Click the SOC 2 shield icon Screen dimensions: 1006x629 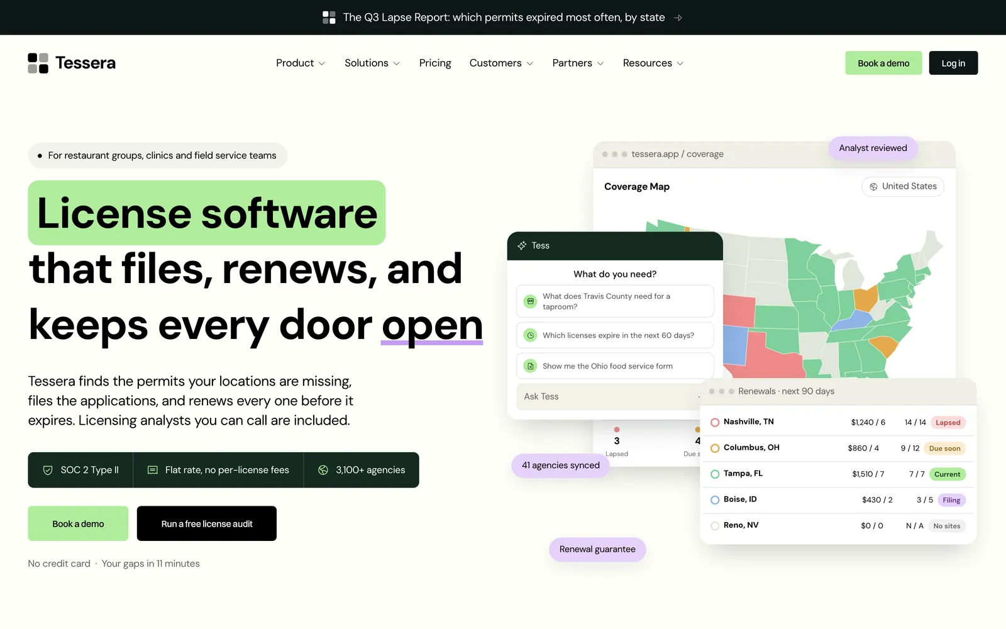(x=48, y=470)
